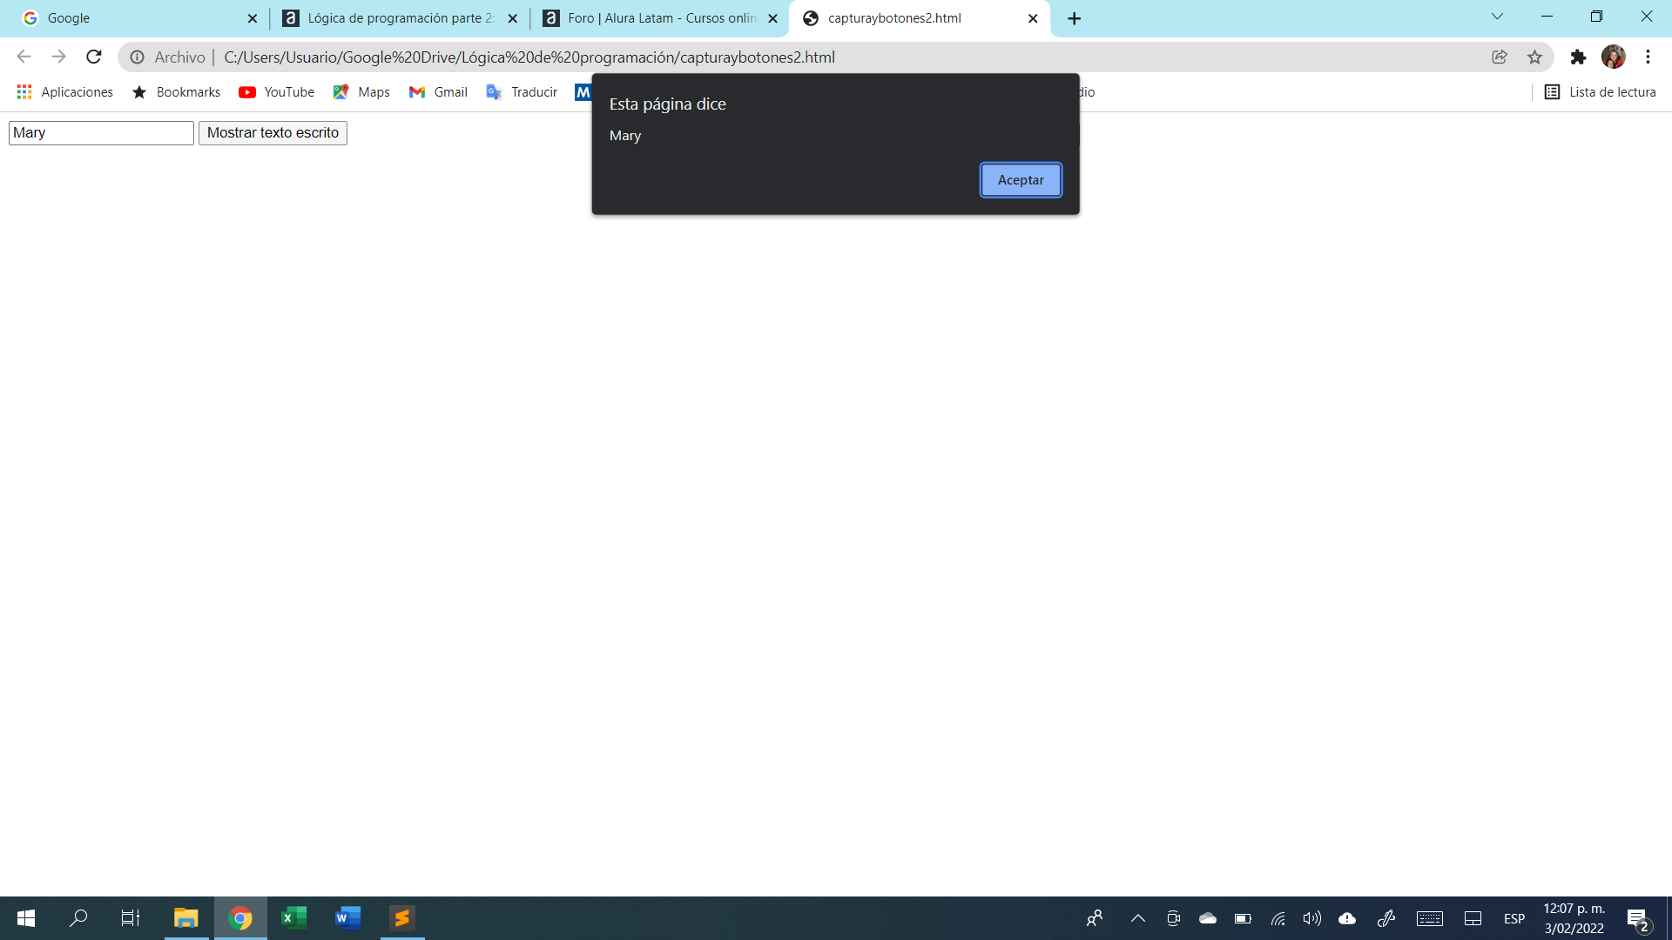Click the browser bookmark star icon
Image resolution: width=1672 pixels, height=940 pixels.
(1535, 57)
